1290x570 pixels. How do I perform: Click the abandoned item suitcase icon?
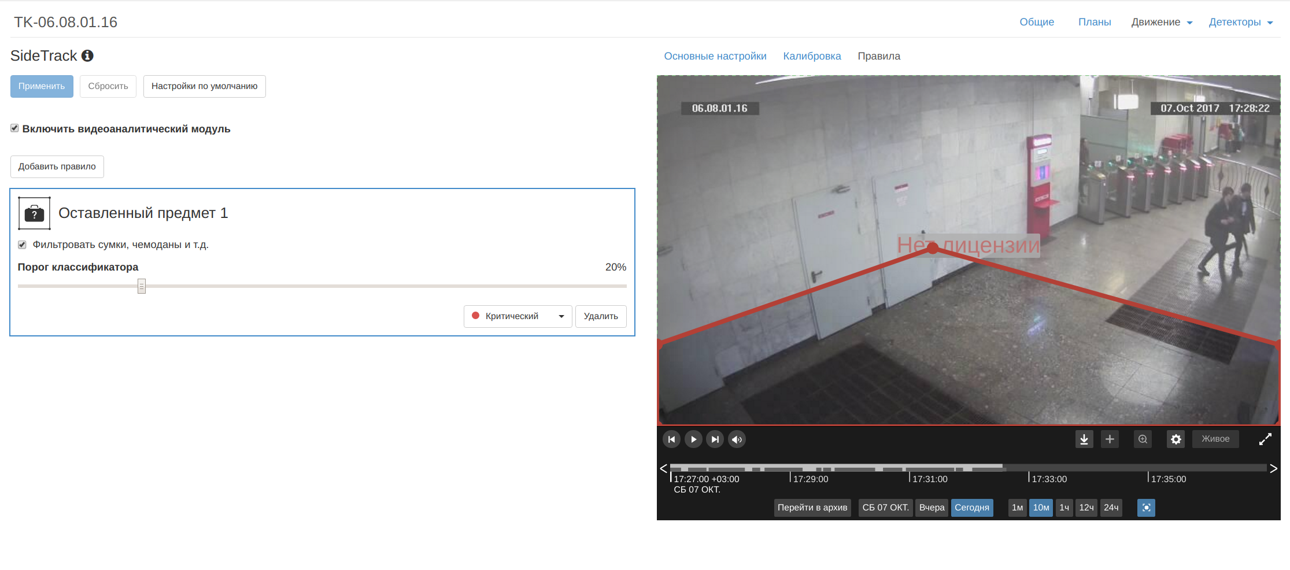click(x=35, y=213)
